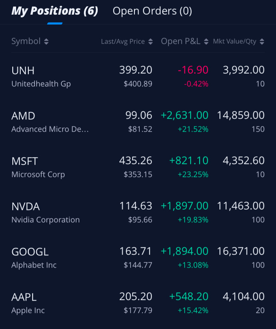Click AMD quantity 150
Image resolution: width=276 pixels, height=329 pixels.
tap(258, 129)
